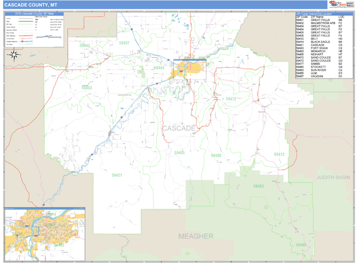The image size is (357, 263).
Task: Select the green 59421 ZIP label on map
Action: click(x=116, y=176)
